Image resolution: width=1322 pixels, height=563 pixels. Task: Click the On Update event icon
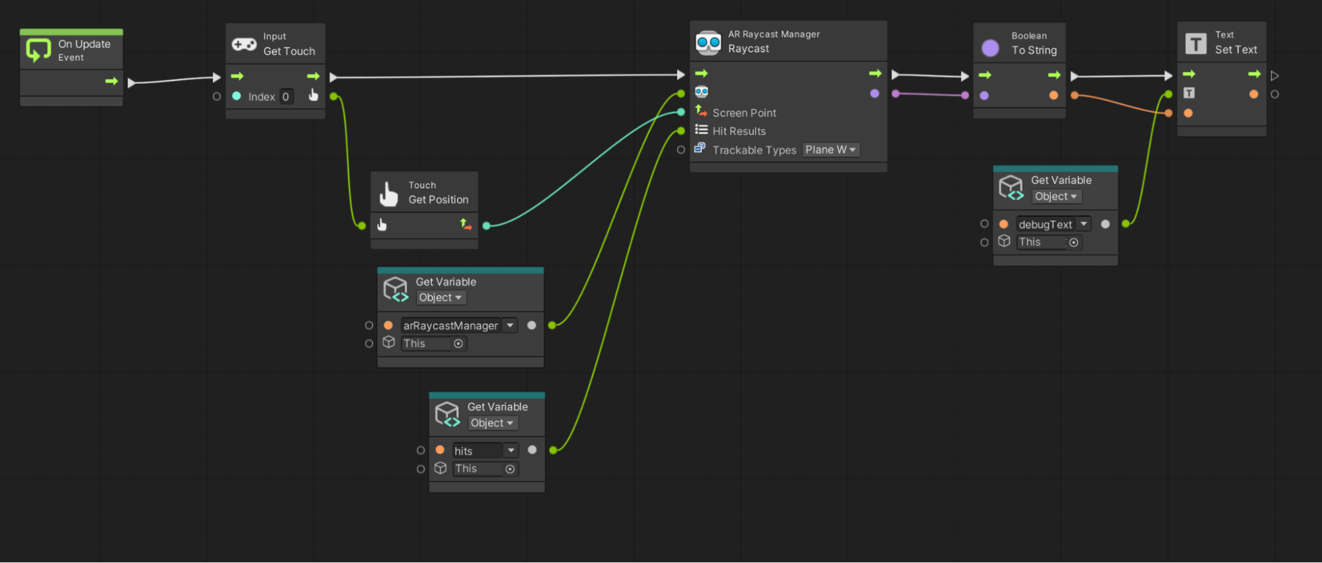point(38,50)
